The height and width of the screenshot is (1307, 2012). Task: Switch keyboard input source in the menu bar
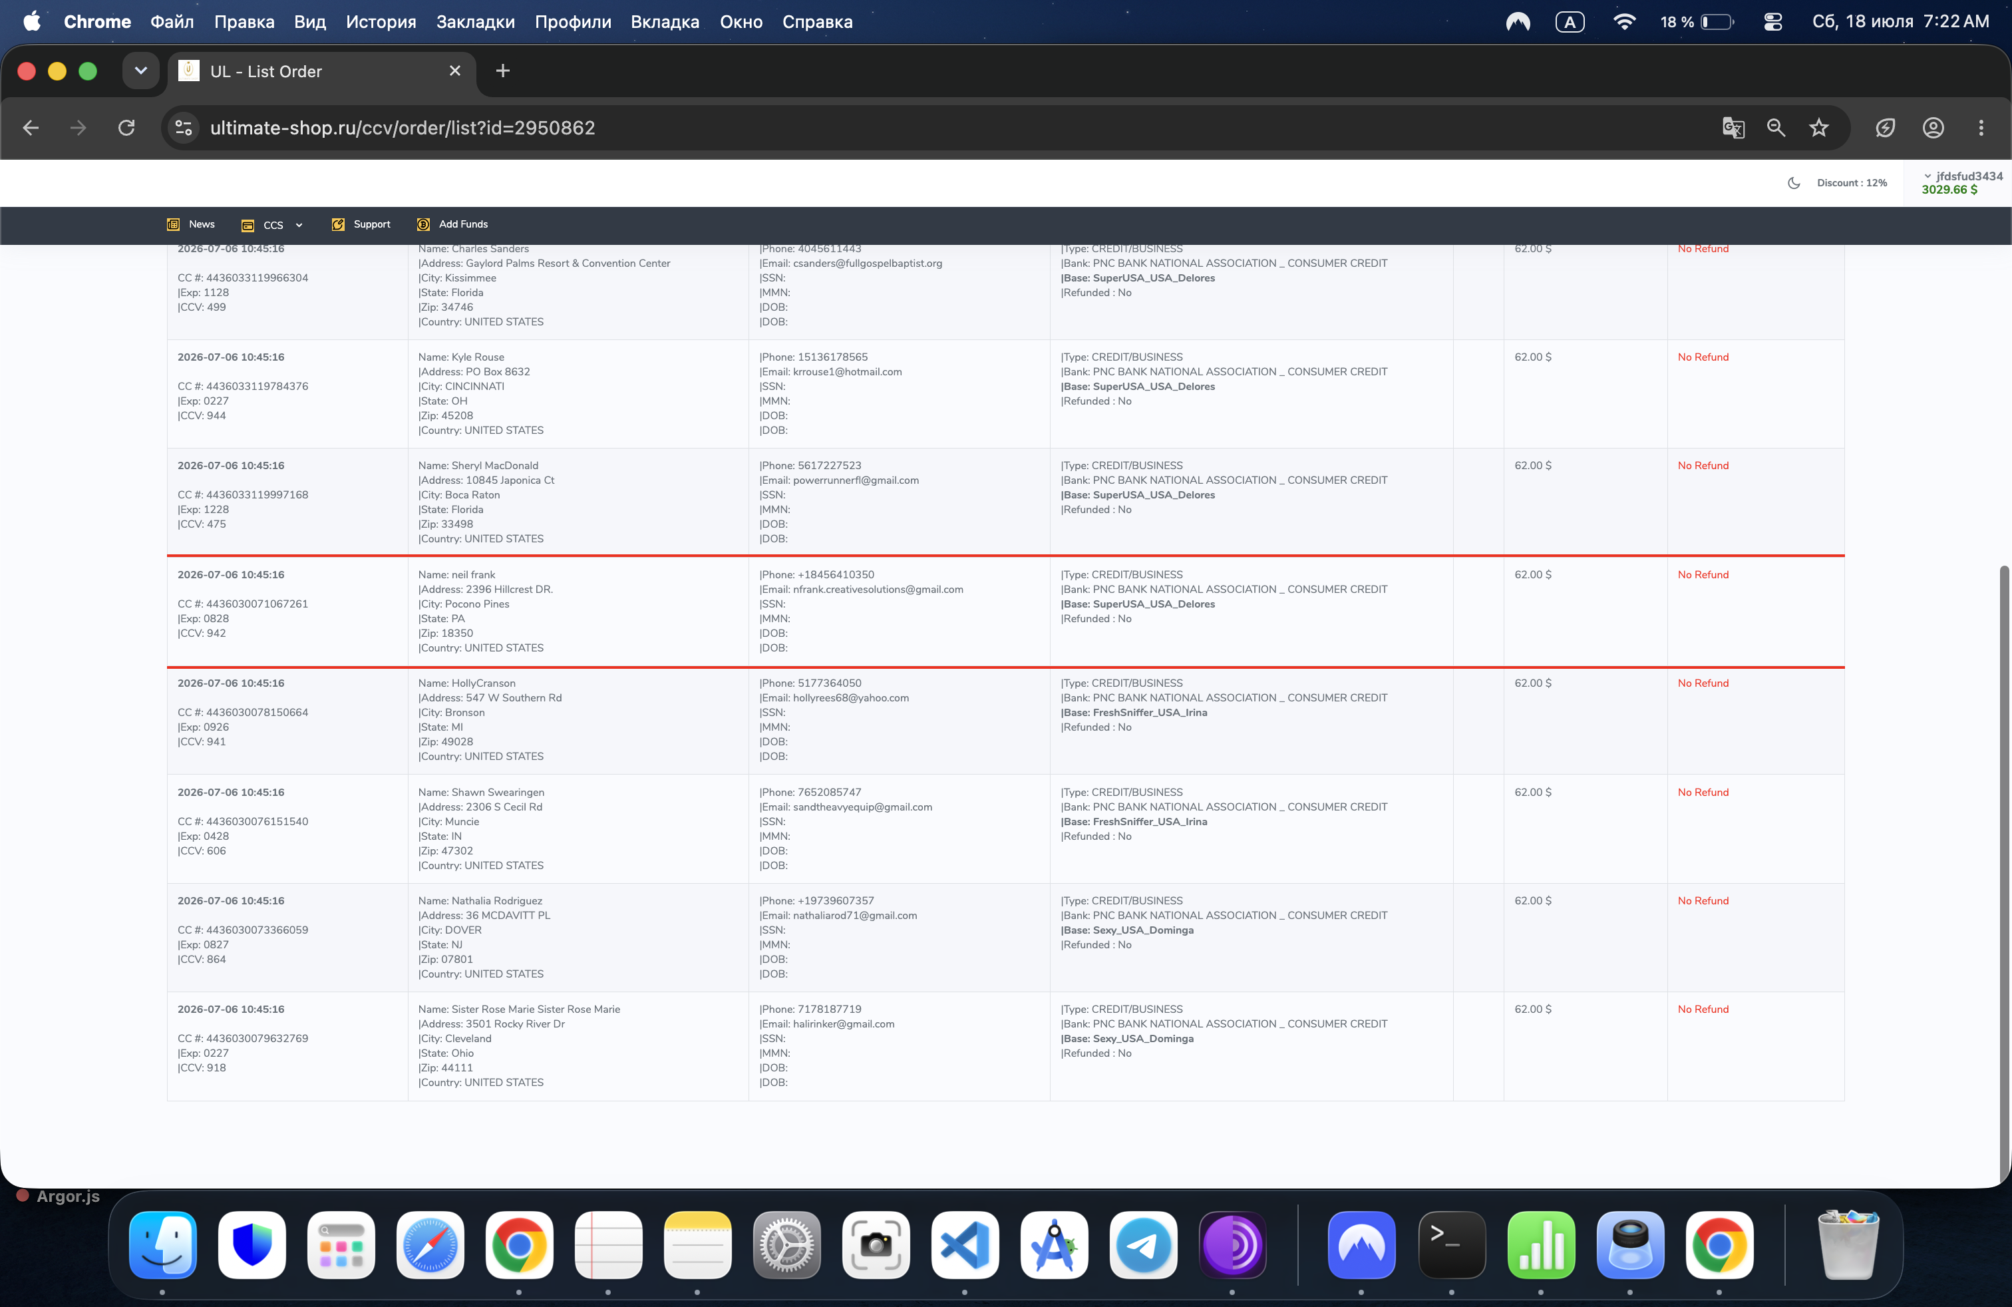(x=1570, y=22)
